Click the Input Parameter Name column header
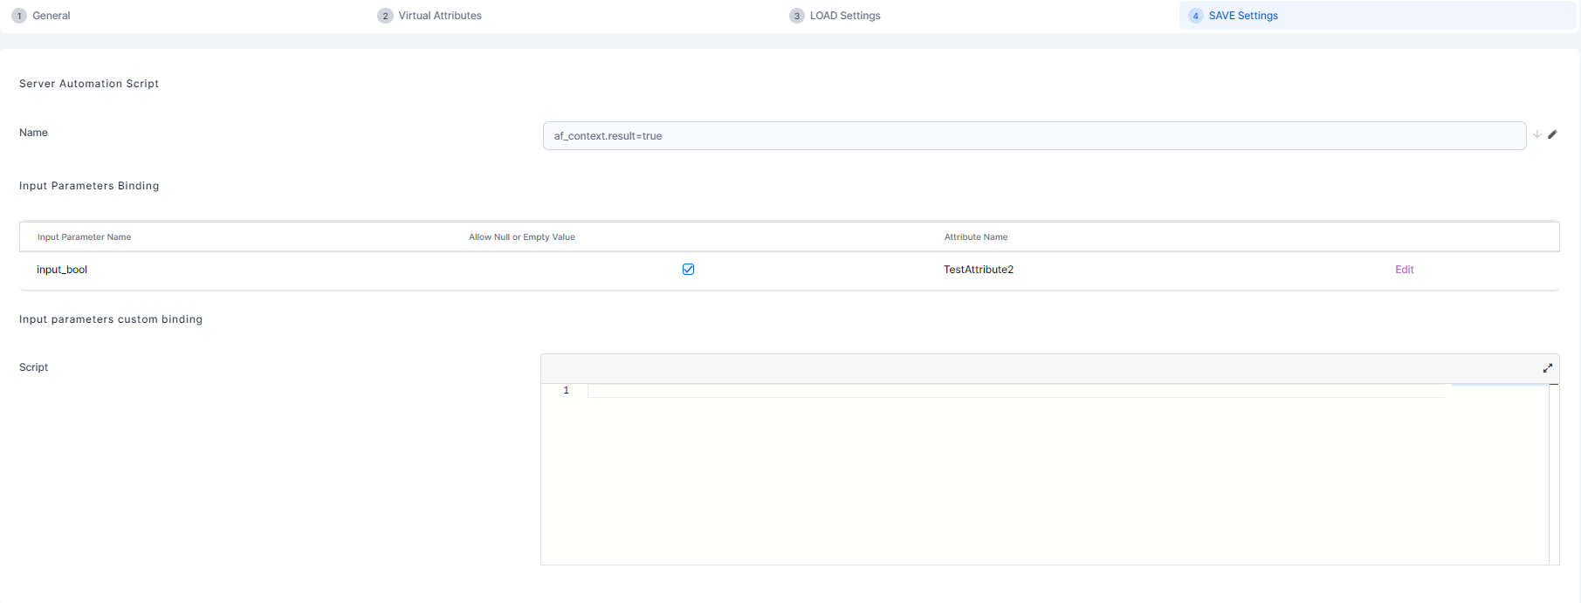1581x603 pixels. coord(84,237)
